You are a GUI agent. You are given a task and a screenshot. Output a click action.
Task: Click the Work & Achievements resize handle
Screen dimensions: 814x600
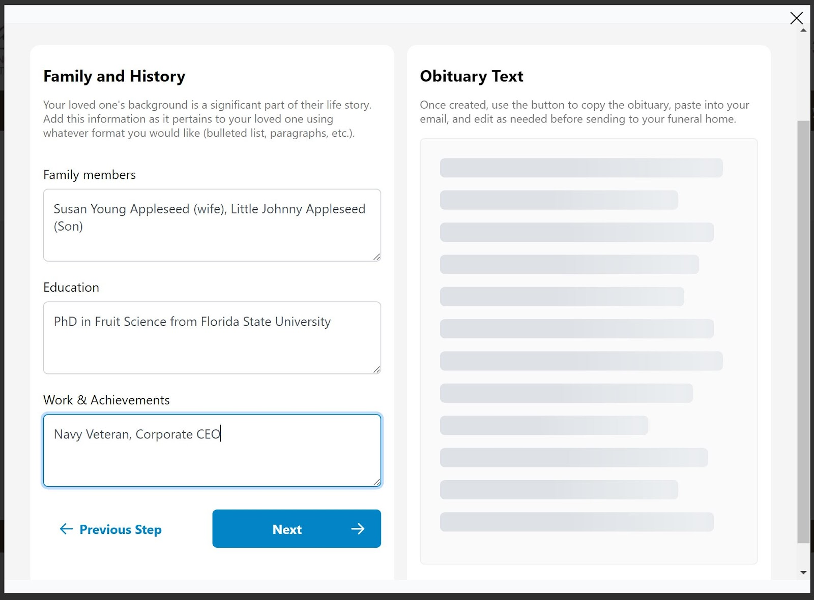pyautogui.click(x=376, y=482)
